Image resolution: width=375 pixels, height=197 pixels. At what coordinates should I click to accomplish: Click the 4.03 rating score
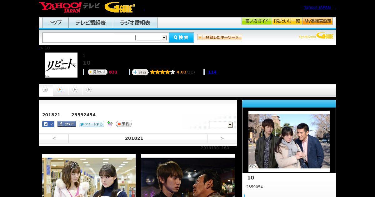point(181,72)
